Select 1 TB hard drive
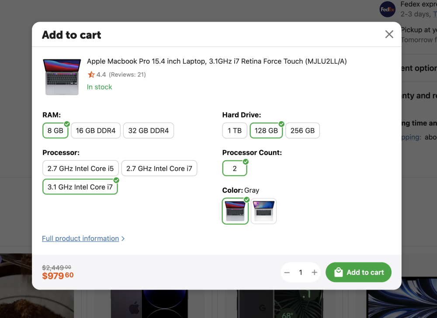The width and height of the screenshot is (437, 318). point(235,131)
